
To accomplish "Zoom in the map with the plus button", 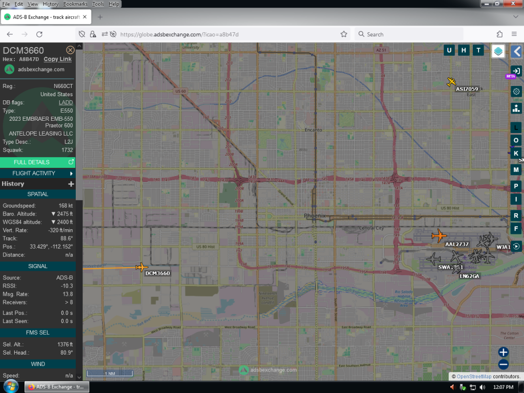I will tap(504, 352).
